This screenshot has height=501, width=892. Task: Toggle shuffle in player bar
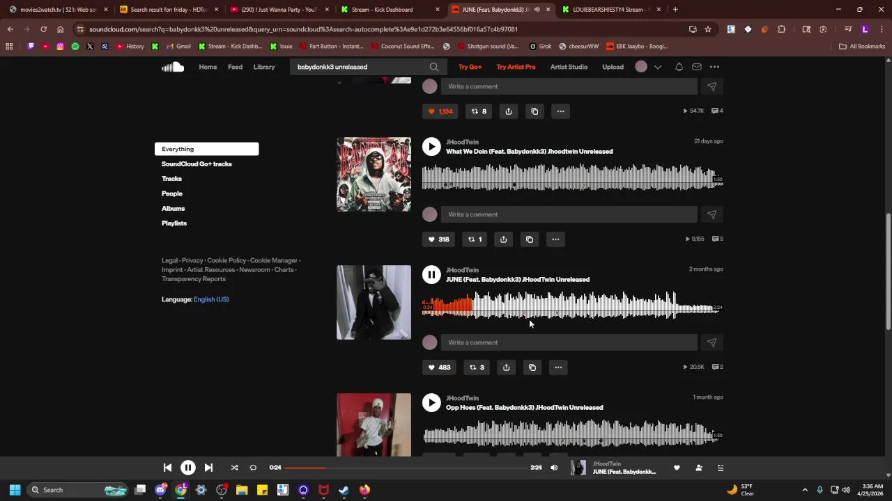234,468
